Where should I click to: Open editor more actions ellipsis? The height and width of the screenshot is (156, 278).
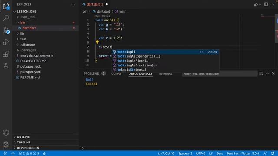pyautogui.click(x=272, y=4)
